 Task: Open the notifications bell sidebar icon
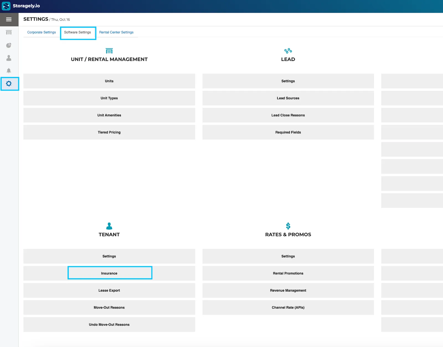click(9, 71)
